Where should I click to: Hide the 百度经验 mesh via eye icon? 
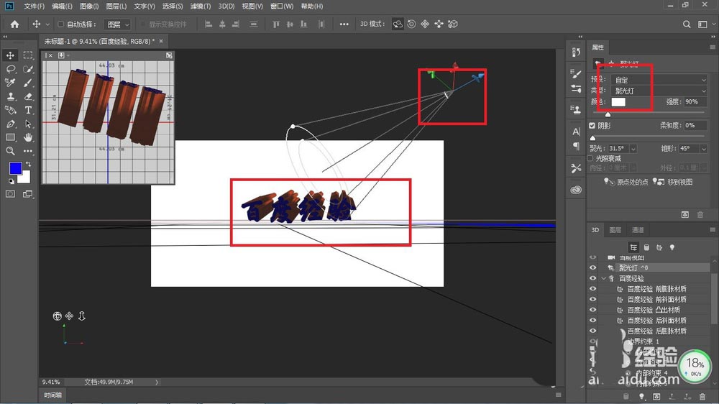click(592, 278)
